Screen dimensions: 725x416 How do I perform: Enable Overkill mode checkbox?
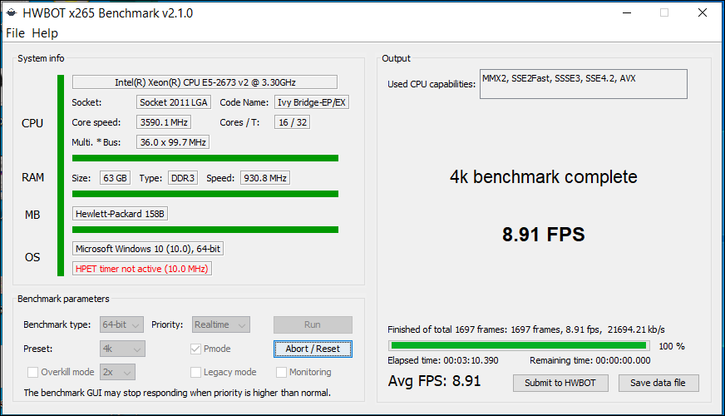click(32, 372)
